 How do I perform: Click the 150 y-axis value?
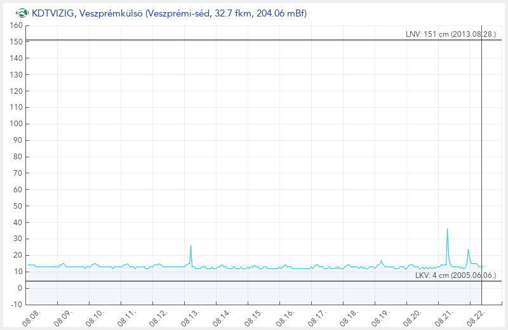tap(16, 42)
